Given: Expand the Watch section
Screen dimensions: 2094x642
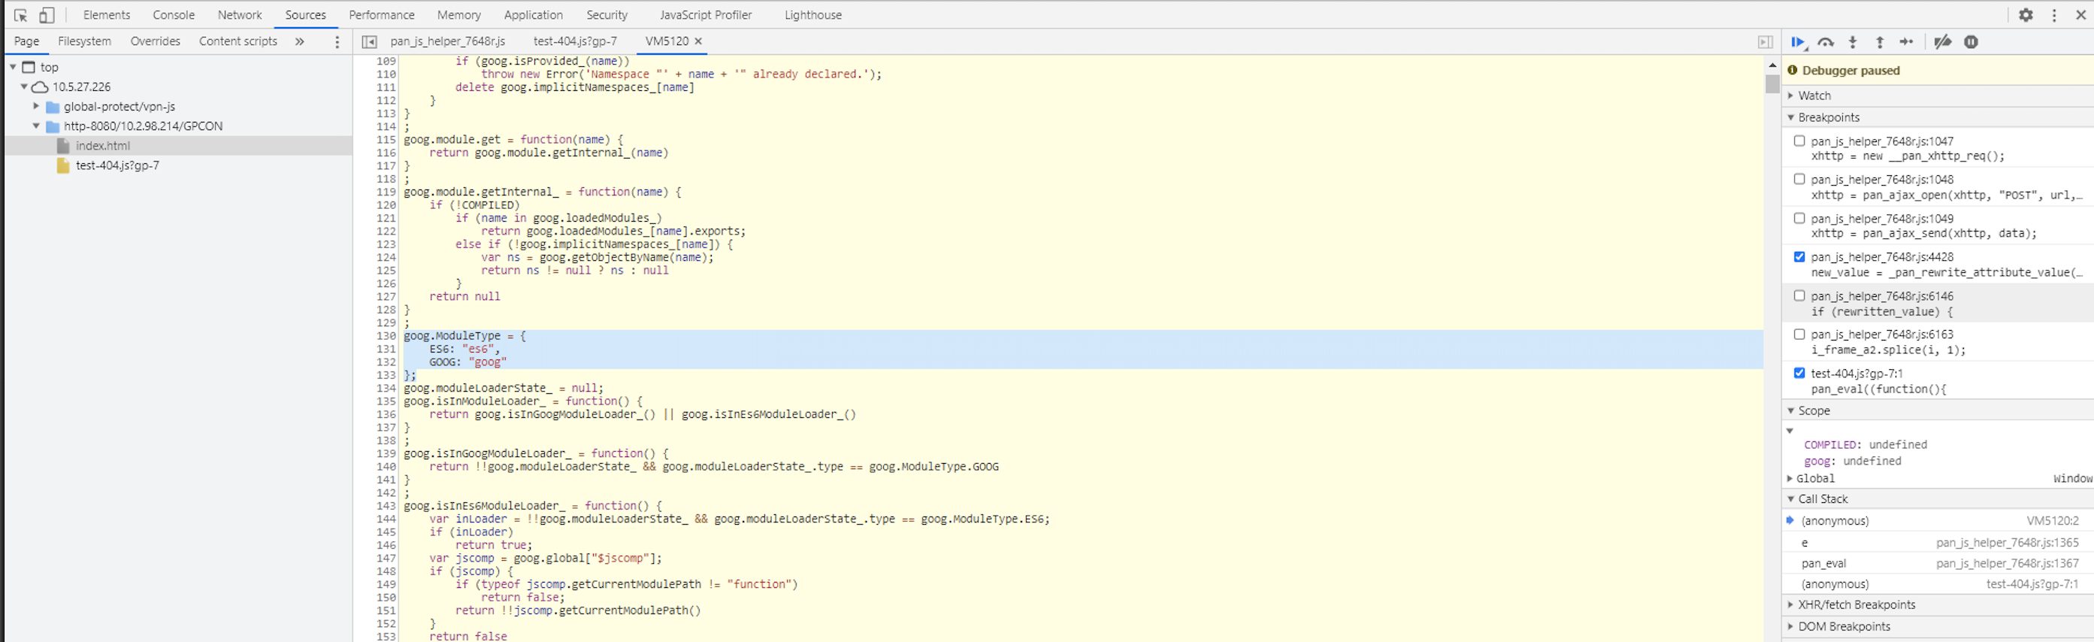Looking at the screenshot, I should [1814, 96].
